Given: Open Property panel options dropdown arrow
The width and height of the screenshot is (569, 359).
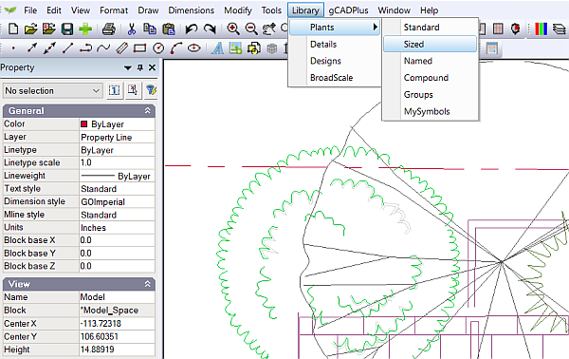Looking at the screenshot, I should pos(128,68).
